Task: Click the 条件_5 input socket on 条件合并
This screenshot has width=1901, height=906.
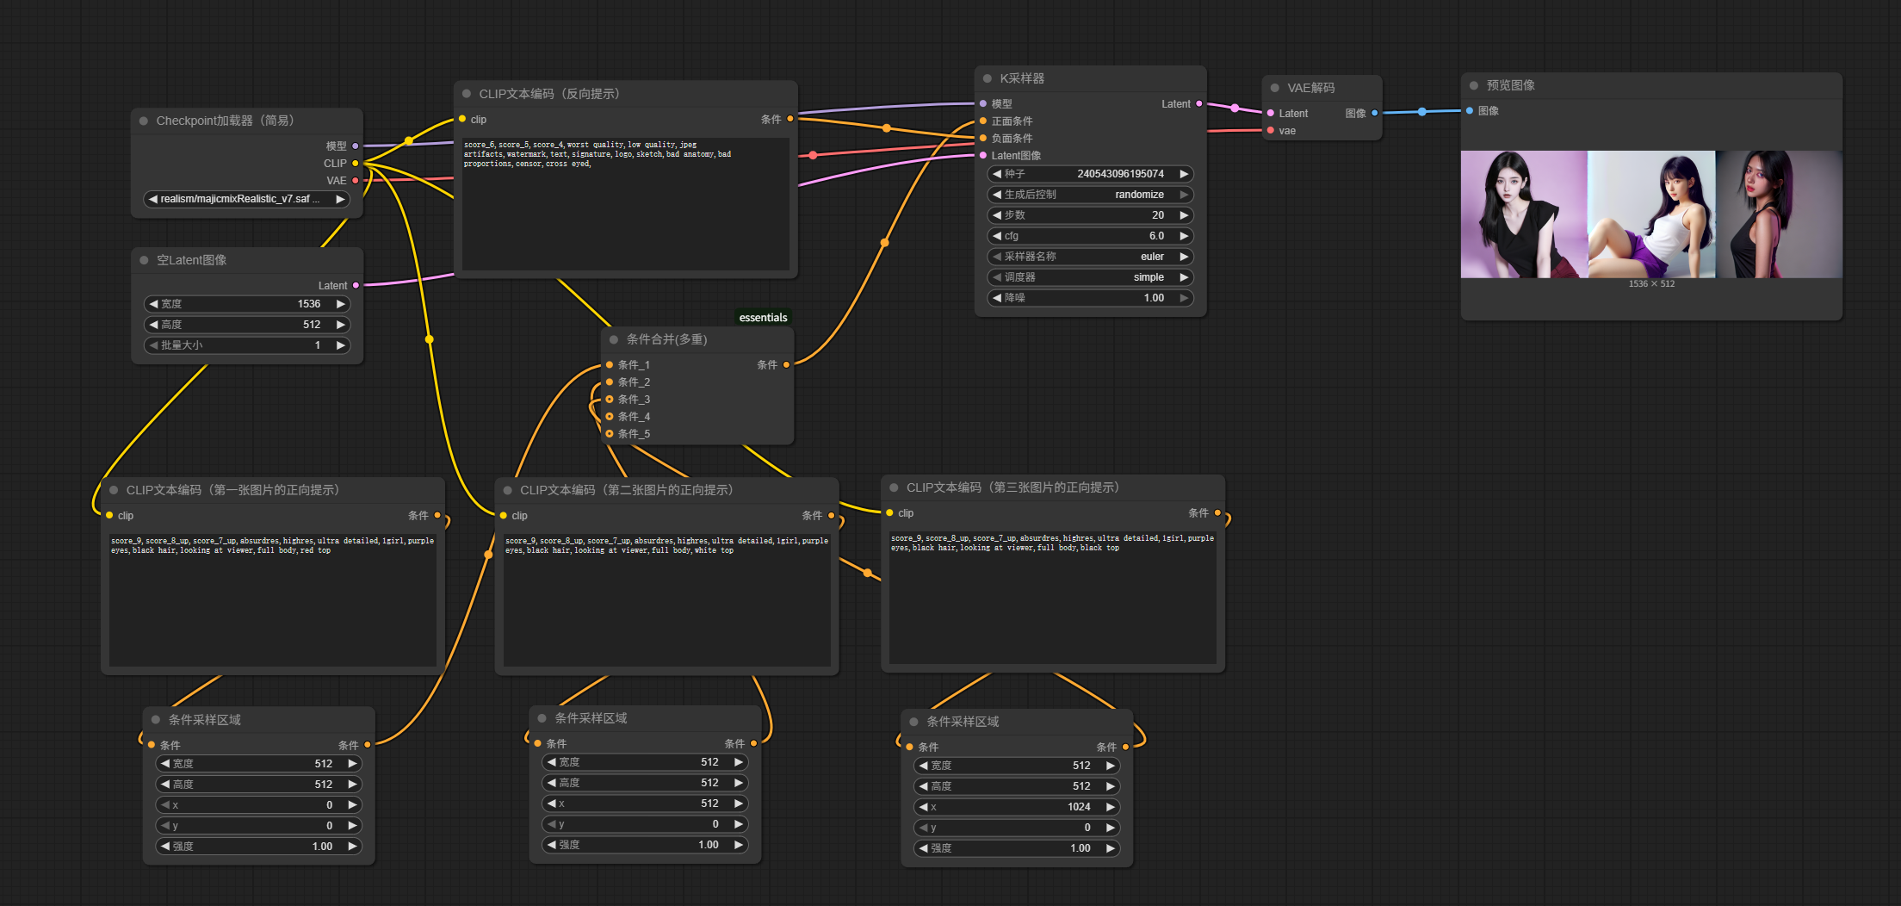Action: 610,433
